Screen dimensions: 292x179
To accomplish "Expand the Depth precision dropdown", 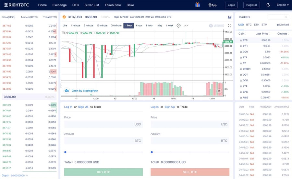I will 27,175.
